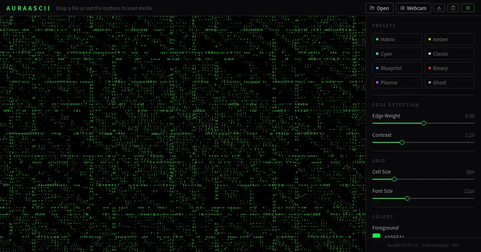Click the COLORS section heading

pyautogui.click(x=383, y=217)
